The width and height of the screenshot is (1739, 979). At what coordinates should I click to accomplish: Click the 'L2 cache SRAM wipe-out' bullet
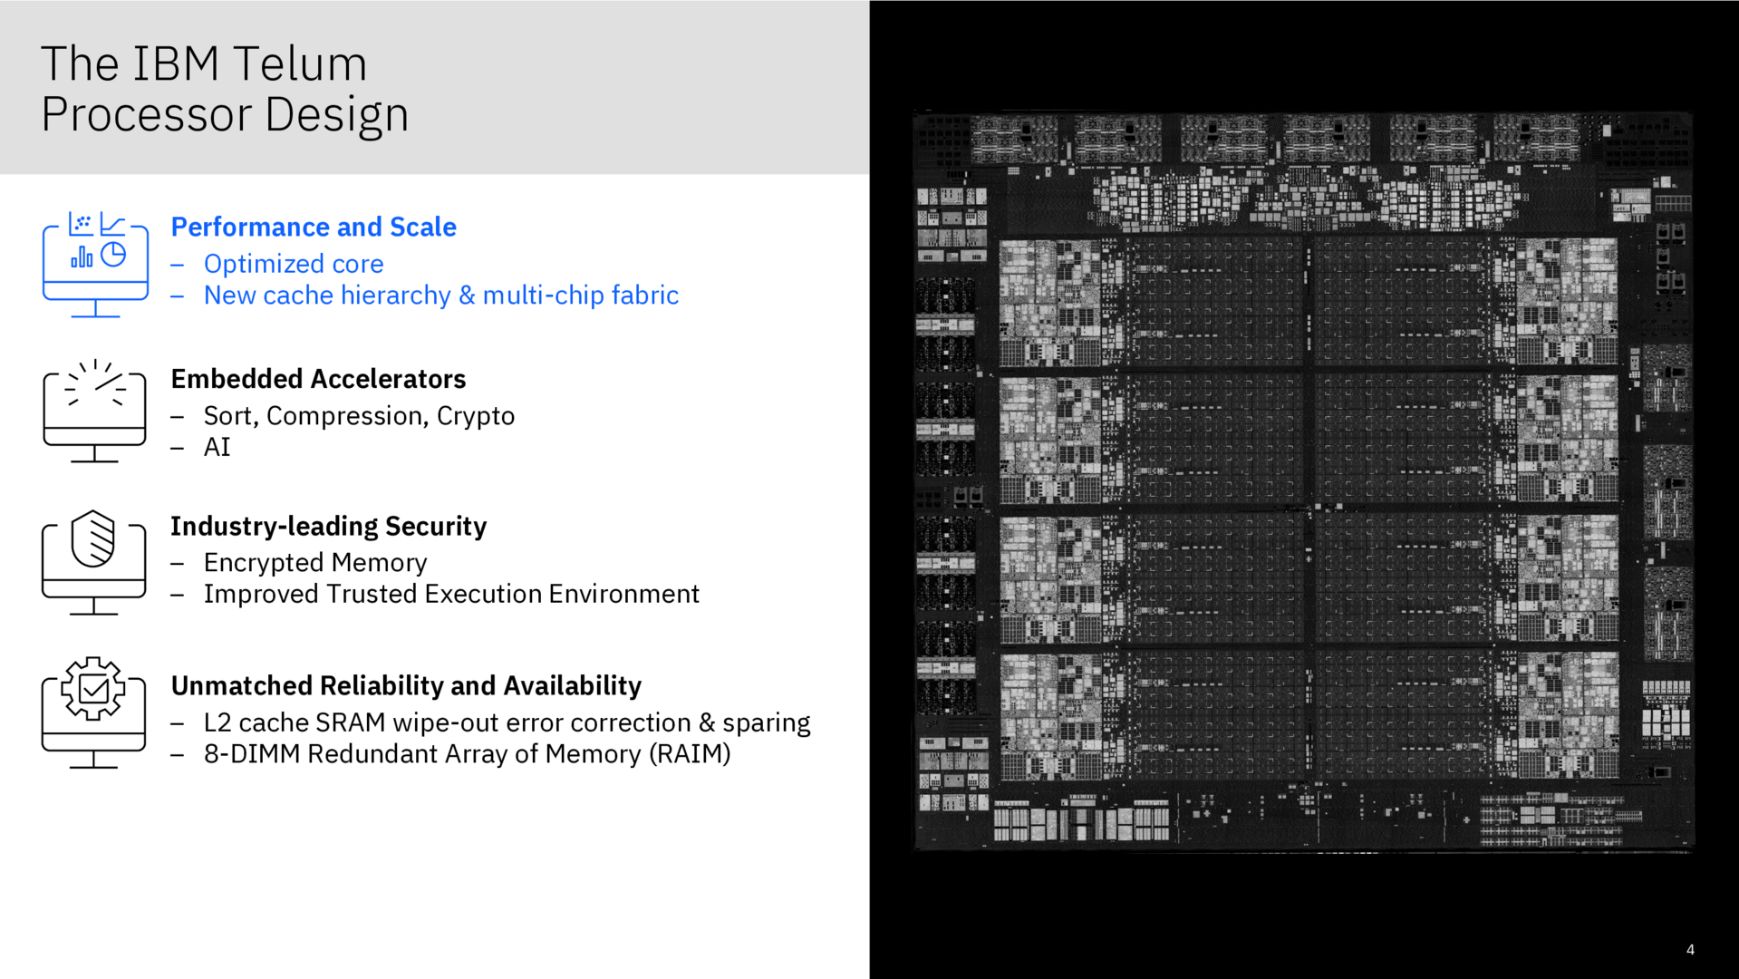[507, 722]
